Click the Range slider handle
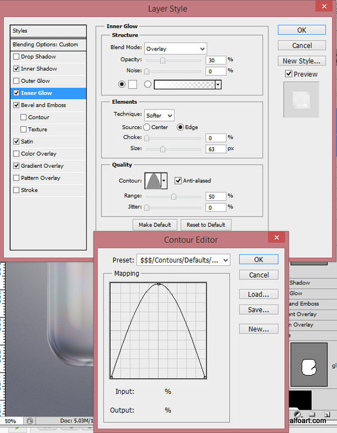Screen dimensions: 337x433 (174, 196)
